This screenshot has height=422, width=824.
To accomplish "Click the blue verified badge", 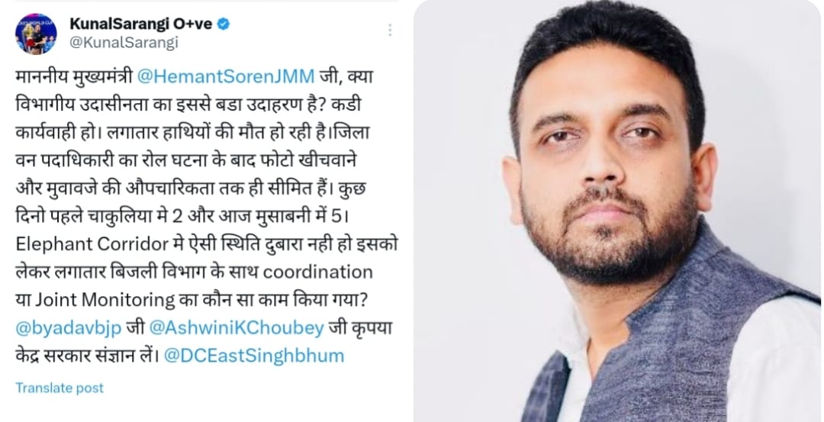I will [224, 24].
